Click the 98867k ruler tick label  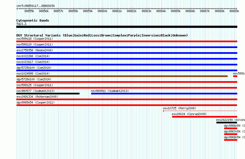coord(205,11)
